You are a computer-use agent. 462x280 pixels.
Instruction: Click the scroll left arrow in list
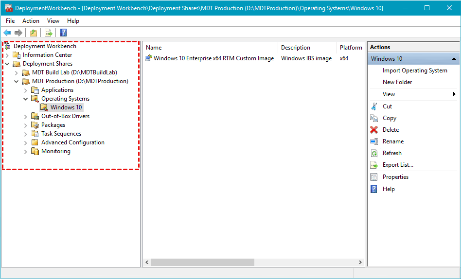click(147, 262)
